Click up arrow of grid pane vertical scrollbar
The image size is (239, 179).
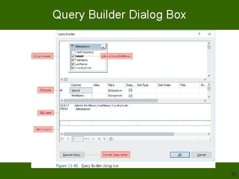209,85
